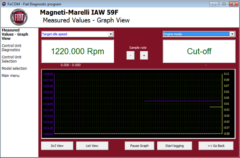240x158 pixels.
Task: Increase sample rate with plus button
Action: point(144,55)
